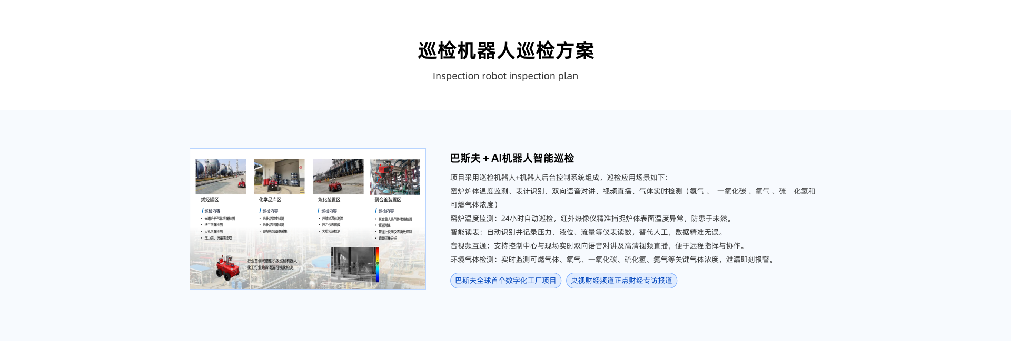The image size is (1011, 341).
Task: Click the 聚合釜装置区 equipment photo
Action: pyautogui.click(x=394, y=177)
